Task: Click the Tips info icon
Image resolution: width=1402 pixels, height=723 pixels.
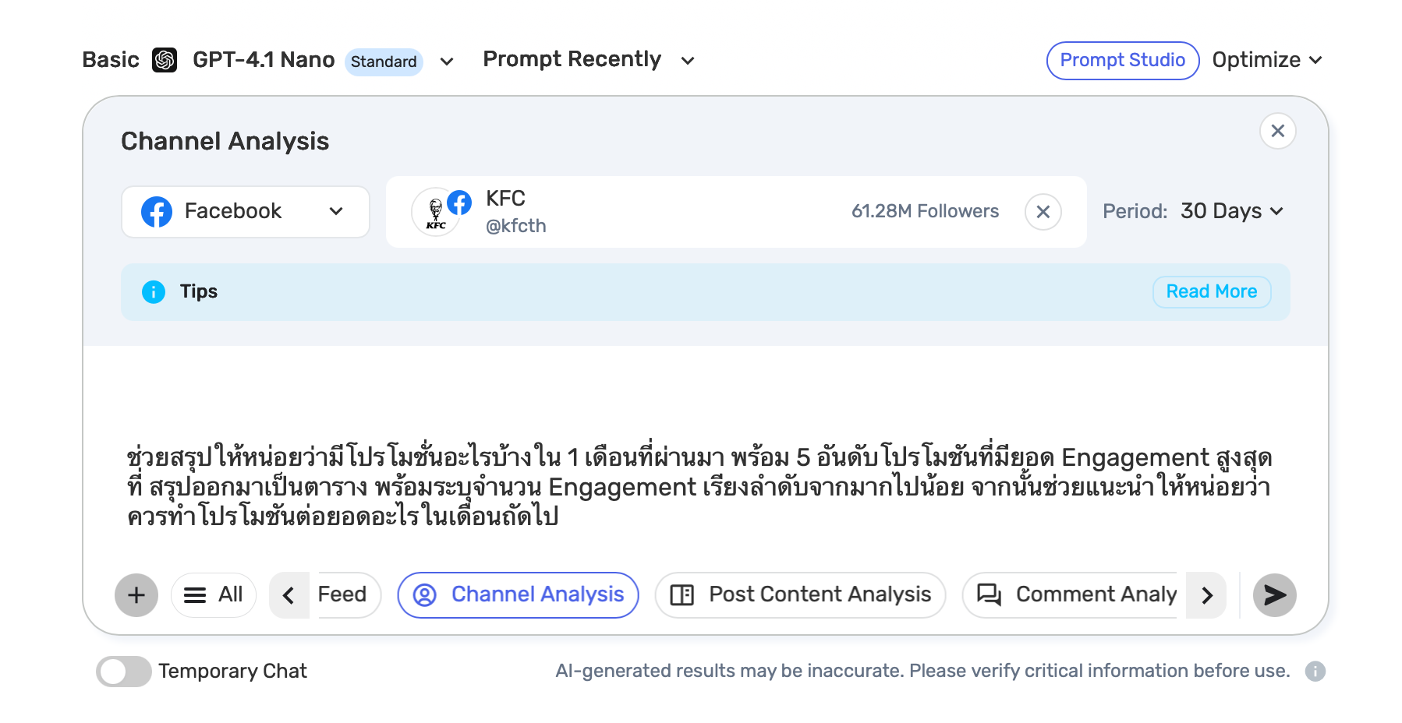Action: [154, 292]
